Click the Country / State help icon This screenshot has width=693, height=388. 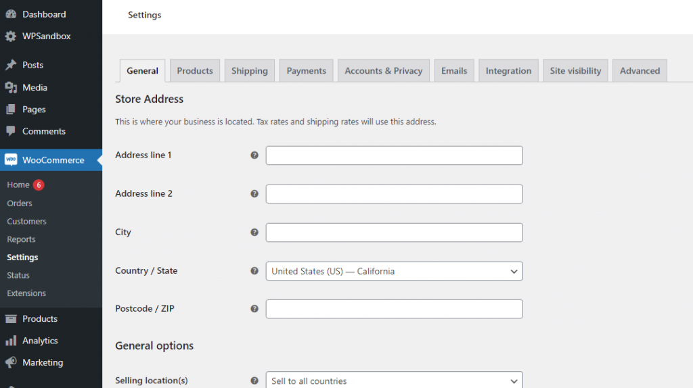(254, 270)
